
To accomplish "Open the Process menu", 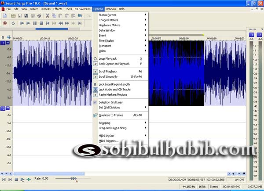I will coord(45,9).
